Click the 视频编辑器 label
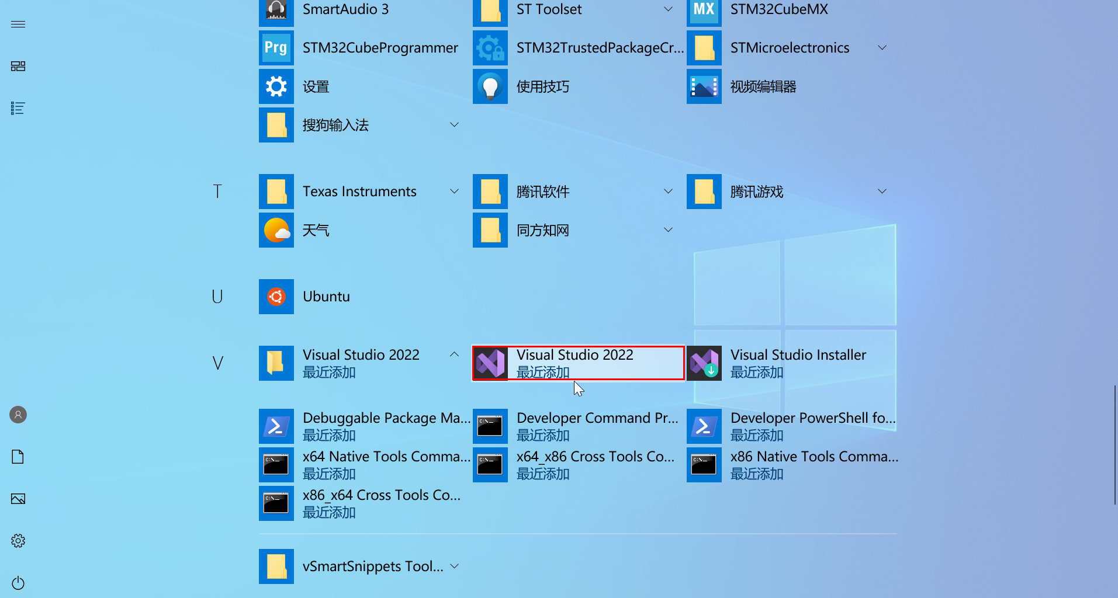1118x598 pixels. [763, 86]
